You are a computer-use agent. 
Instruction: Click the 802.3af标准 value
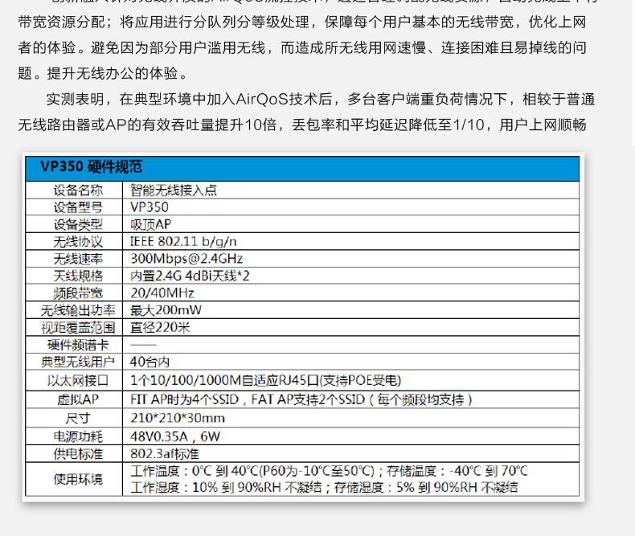(x=165, y=454)
